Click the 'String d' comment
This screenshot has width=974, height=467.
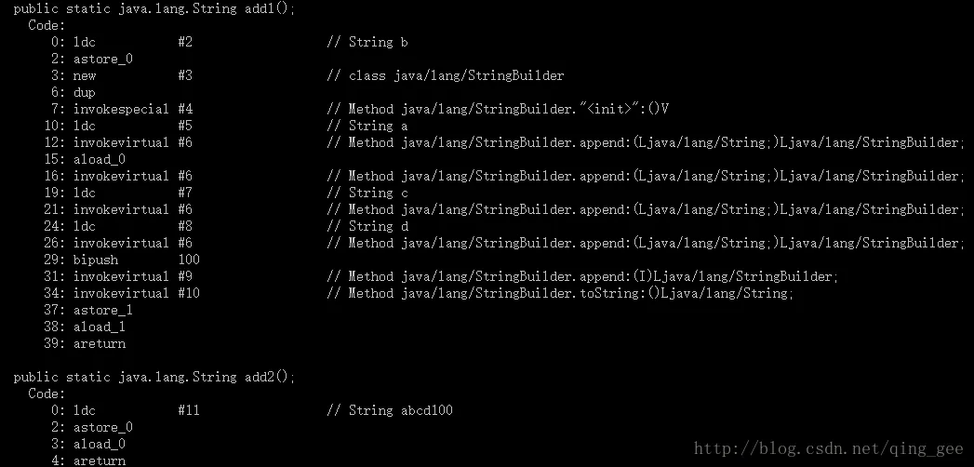(x=367, y=226)
